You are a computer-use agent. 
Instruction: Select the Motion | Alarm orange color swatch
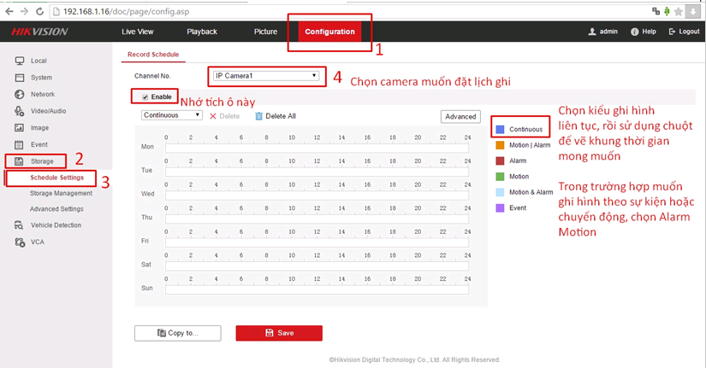501,145
